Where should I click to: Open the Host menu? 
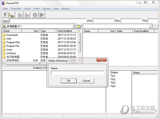[x=37, y=9]
